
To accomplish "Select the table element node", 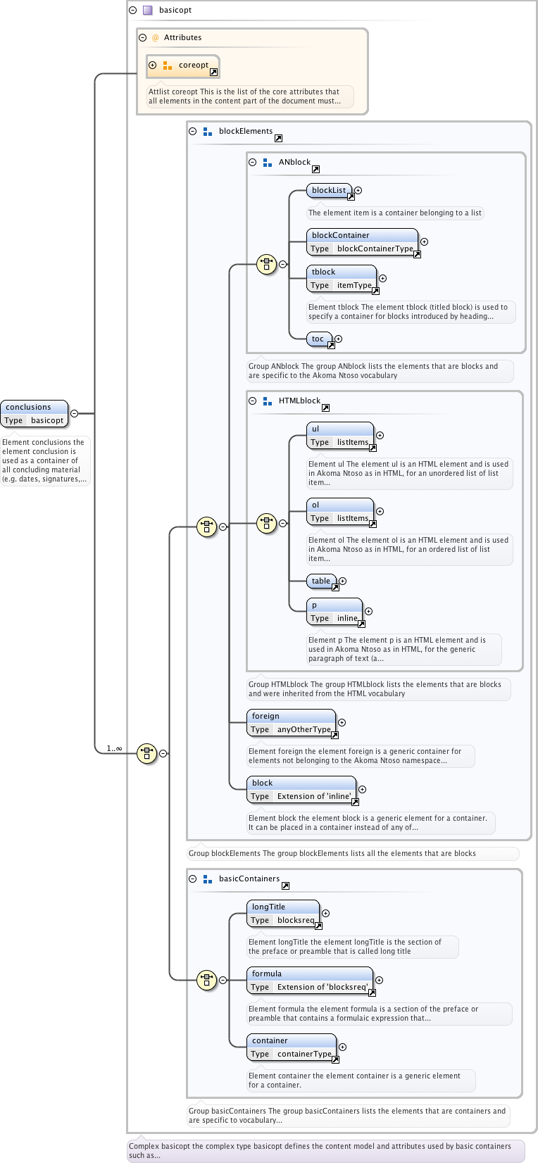I will pos(321,581).
